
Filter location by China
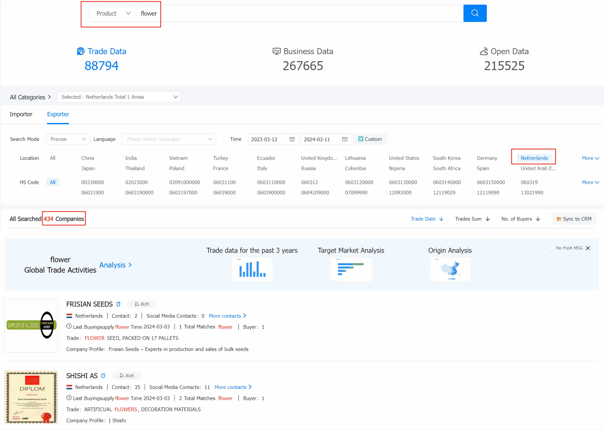(x=88, y=158)
